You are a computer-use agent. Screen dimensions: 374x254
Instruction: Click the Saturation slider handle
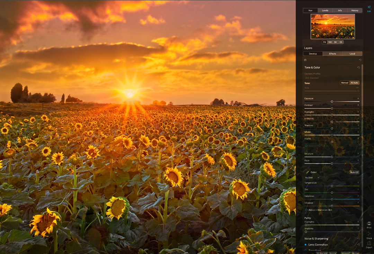pyautogui.click(x=332, y=199)
